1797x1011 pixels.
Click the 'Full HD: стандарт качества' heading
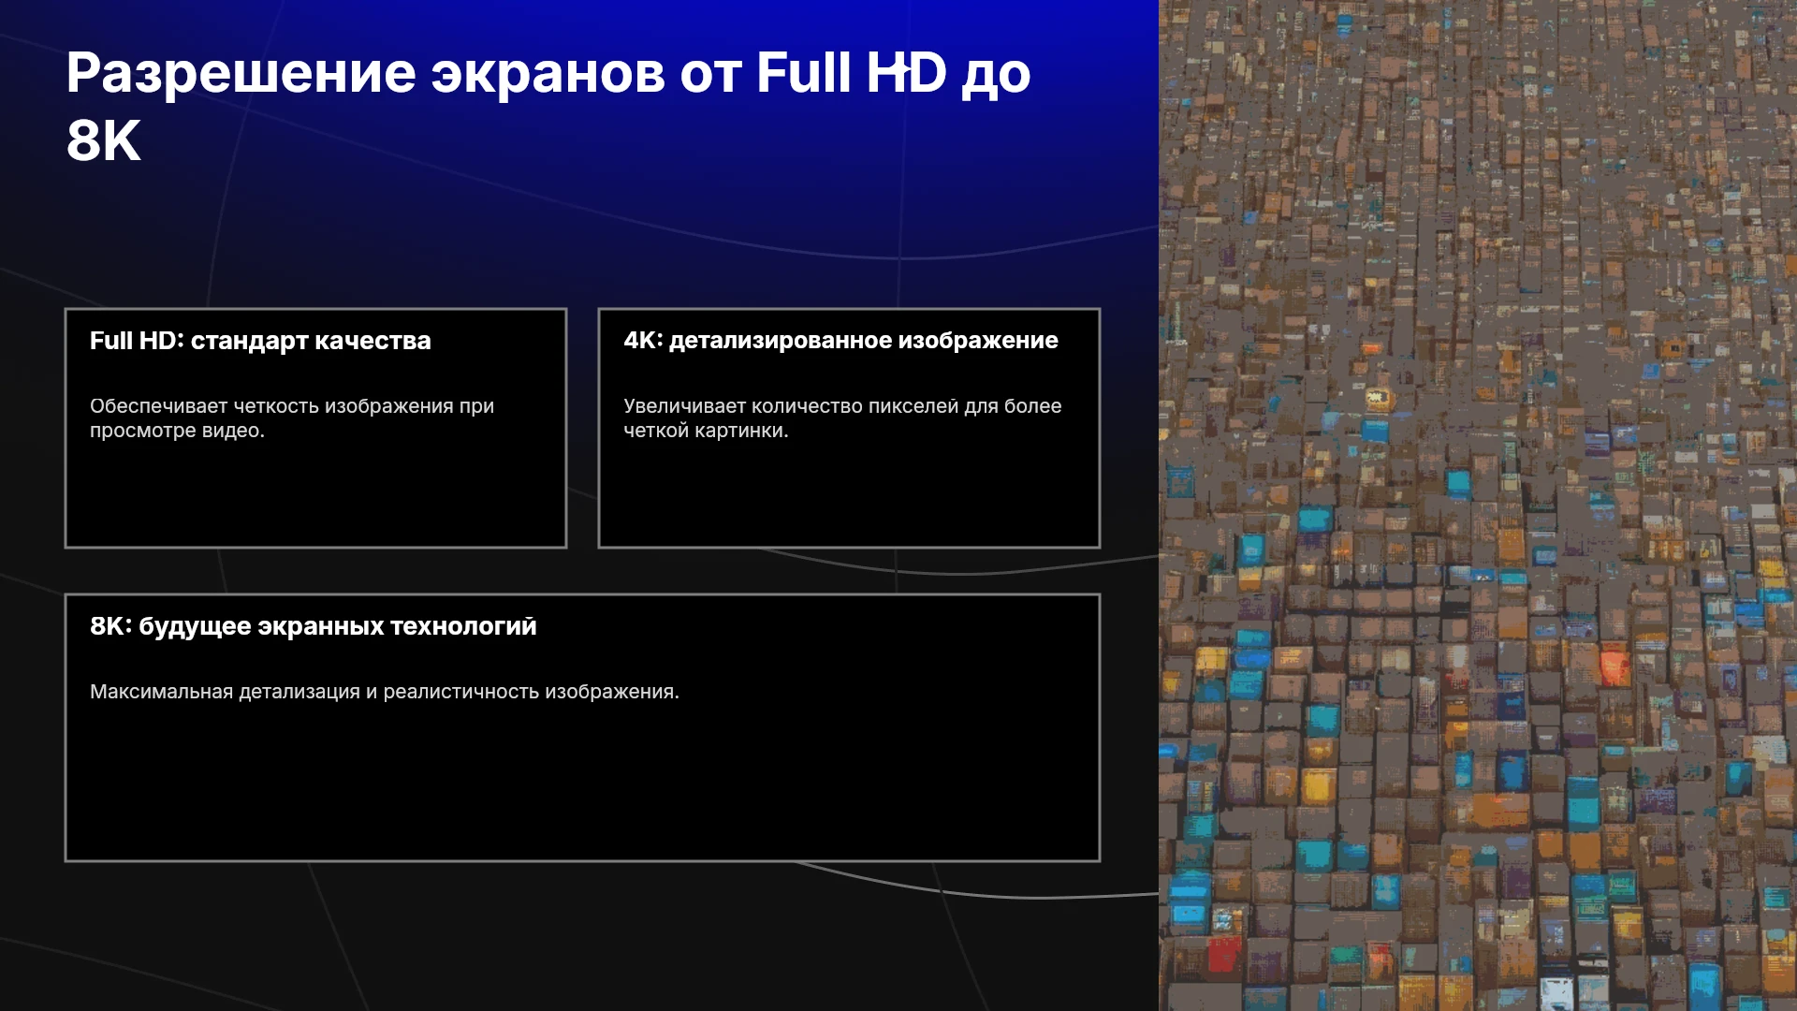tap(260, 341)
